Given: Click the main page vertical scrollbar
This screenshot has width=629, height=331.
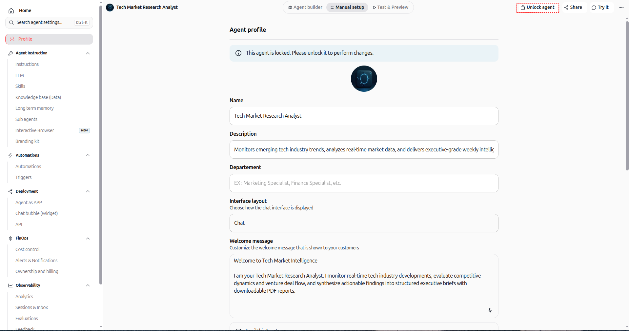Looking at the screenshot, I should pyautogui.click(x=627, y=96).
